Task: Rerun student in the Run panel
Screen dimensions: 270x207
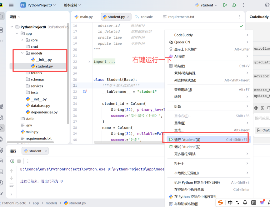Action: [x=12, y=161]
